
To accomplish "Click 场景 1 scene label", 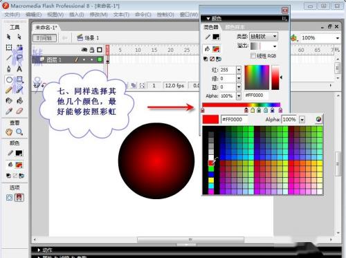I will click(x=91, y=38).
